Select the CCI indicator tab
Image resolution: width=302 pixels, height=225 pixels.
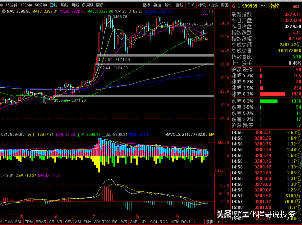point(154,222)
